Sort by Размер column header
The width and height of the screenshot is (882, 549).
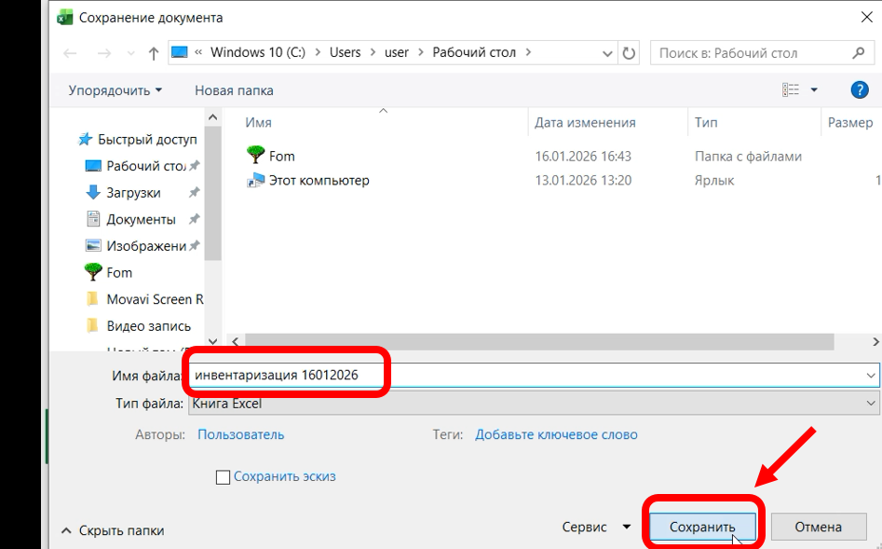click(x=850, y=122)
